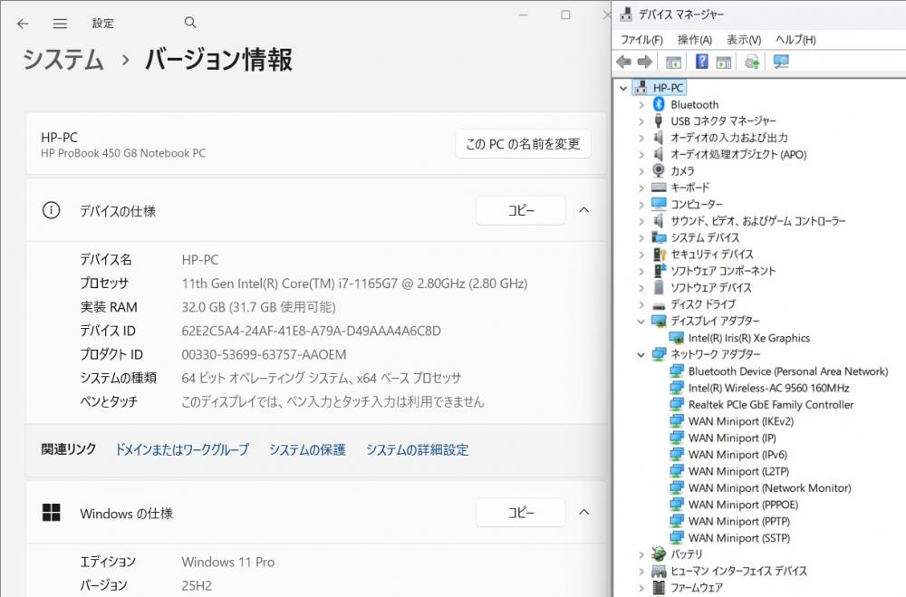The width and height of the screenshot is (906, 597).
Task: Click the show/hide console tree icon
Action: point(673,62)
